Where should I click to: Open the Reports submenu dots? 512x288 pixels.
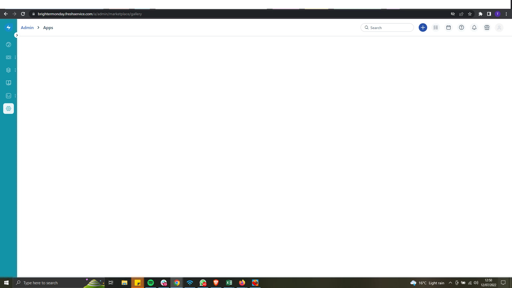pyautogui.click(x=15, y=96)
